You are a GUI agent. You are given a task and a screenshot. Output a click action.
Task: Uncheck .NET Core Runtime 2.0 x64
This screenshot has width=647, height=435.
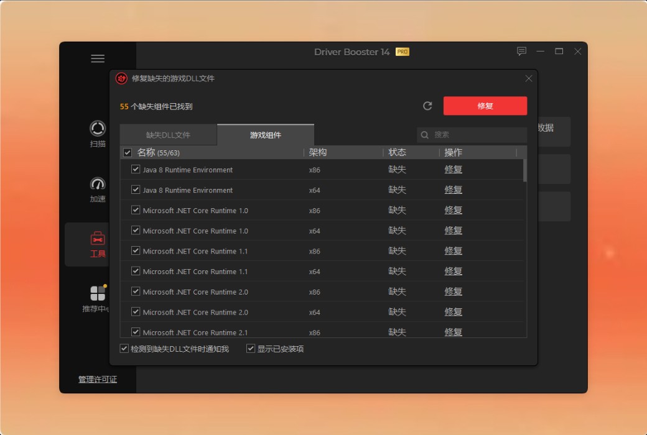point(136,311)
